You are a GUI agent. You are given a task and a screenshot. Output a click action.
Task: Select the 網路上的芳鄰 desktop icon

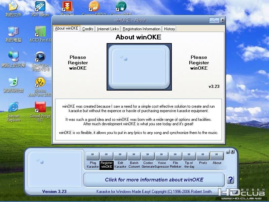coord(13,59)
